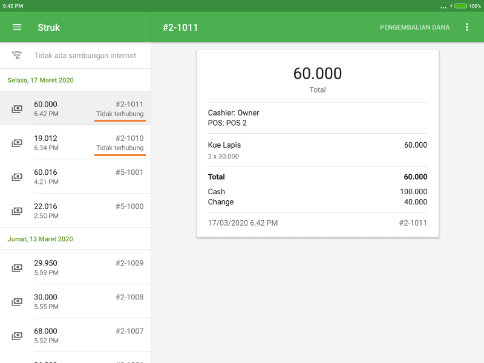Viewport: 484px width, 363px height.
Task: Click the no-internet wifi icon
Action: 17,56
